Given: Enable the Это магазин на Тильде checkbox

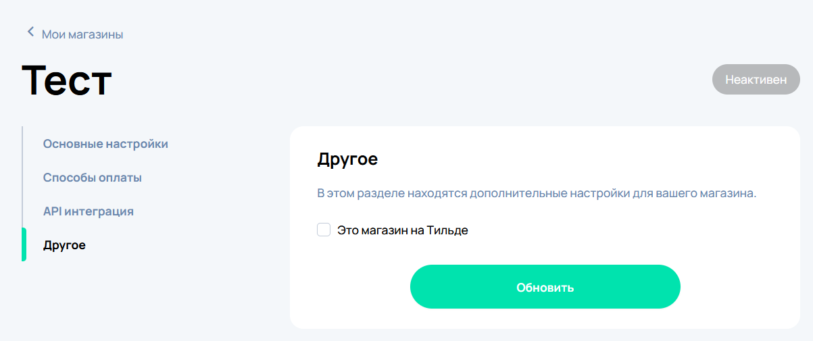Looking at the screenshot, I should (324, 230).
